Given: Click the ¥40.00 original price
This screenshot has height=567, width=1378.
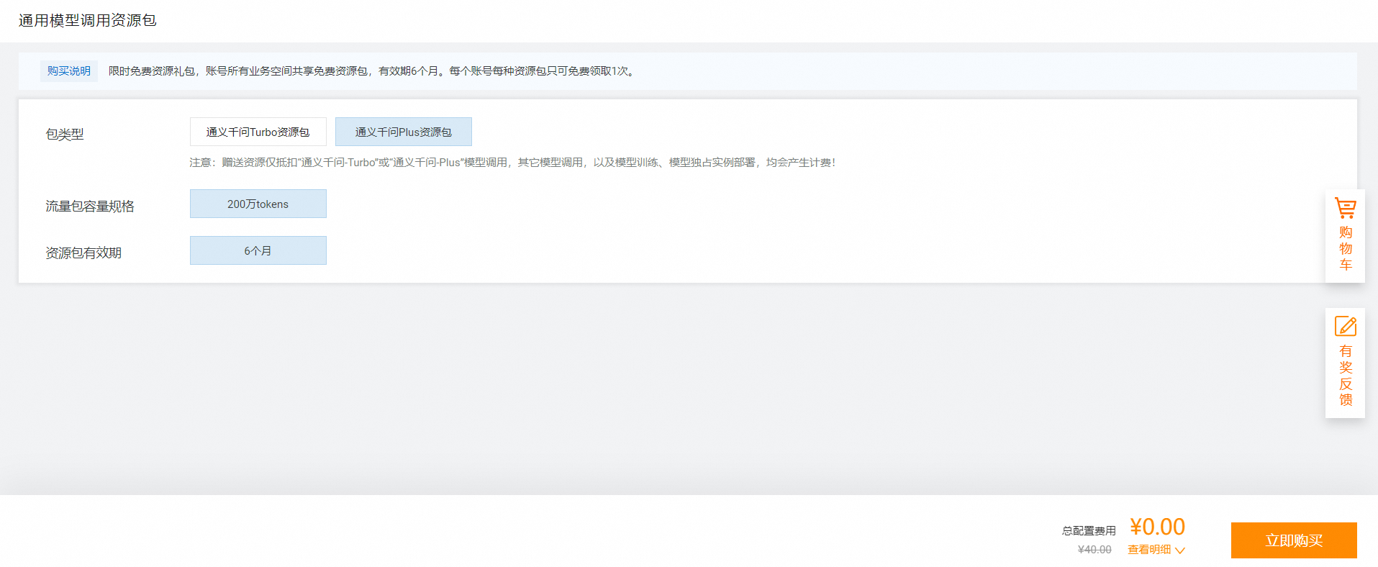Looking at the screenshot, I should [x=1094, y=550].
